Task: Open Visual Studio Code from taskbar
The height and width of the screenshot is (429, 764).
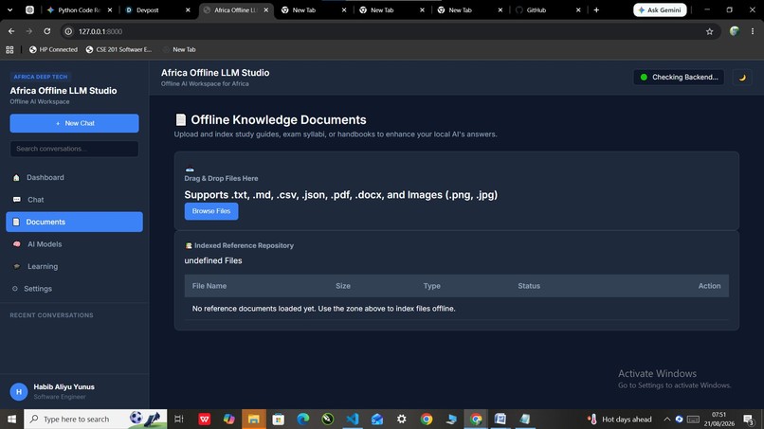Action: pos(353,419)
